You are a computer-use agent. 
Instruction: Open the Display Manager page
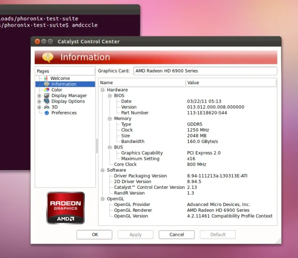[x=69, y=96]
